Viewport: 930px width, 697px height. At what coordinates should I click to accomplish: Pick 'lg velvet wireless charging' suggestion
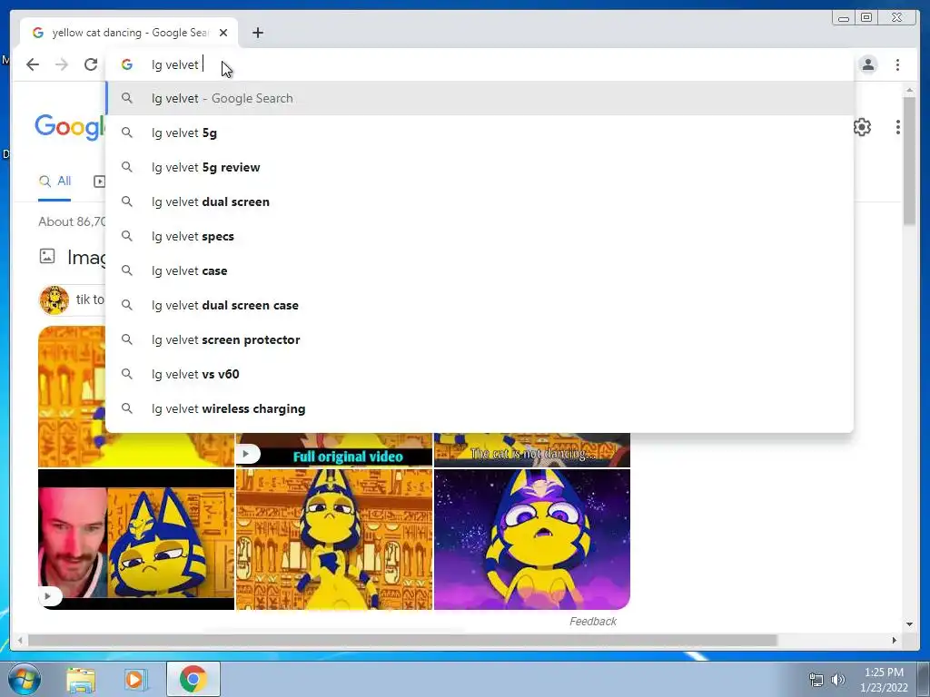coord(480,408)
